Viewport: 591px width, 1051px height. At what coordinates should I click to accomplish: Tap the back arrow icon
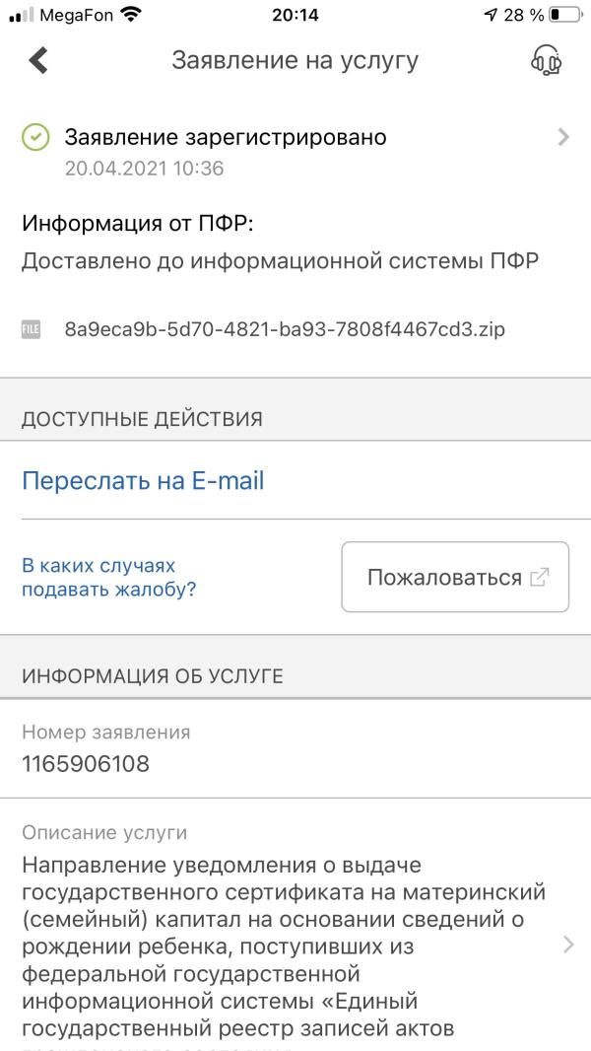(38, 60)
